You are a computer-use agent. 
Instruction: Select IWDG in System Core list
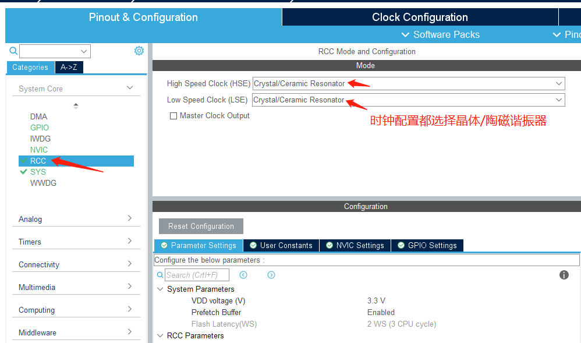coord(40,139)
